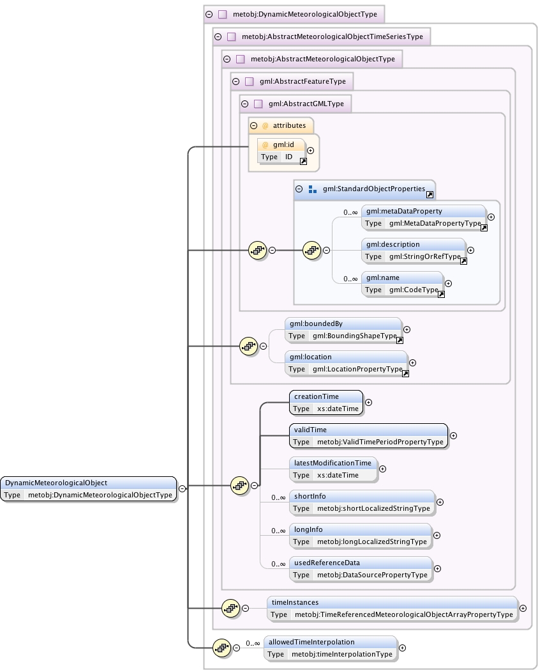The height and width of the screenshot is (670, 538).
Task: Expand gml:name element
Action: point(449,283)
